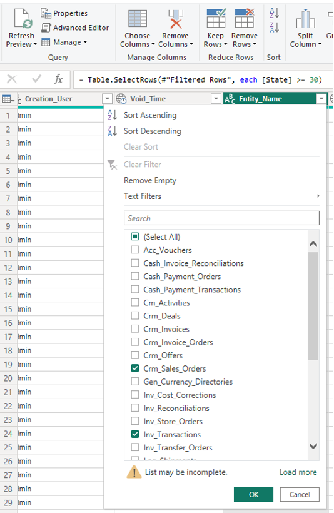334x513 pixels.
Task: Check the Inv_Store_Orders checkbox
Action: point(134,421)
